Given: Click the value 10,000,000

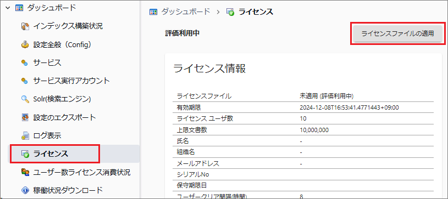Looking at the screenshot, I should pos(314,130).
